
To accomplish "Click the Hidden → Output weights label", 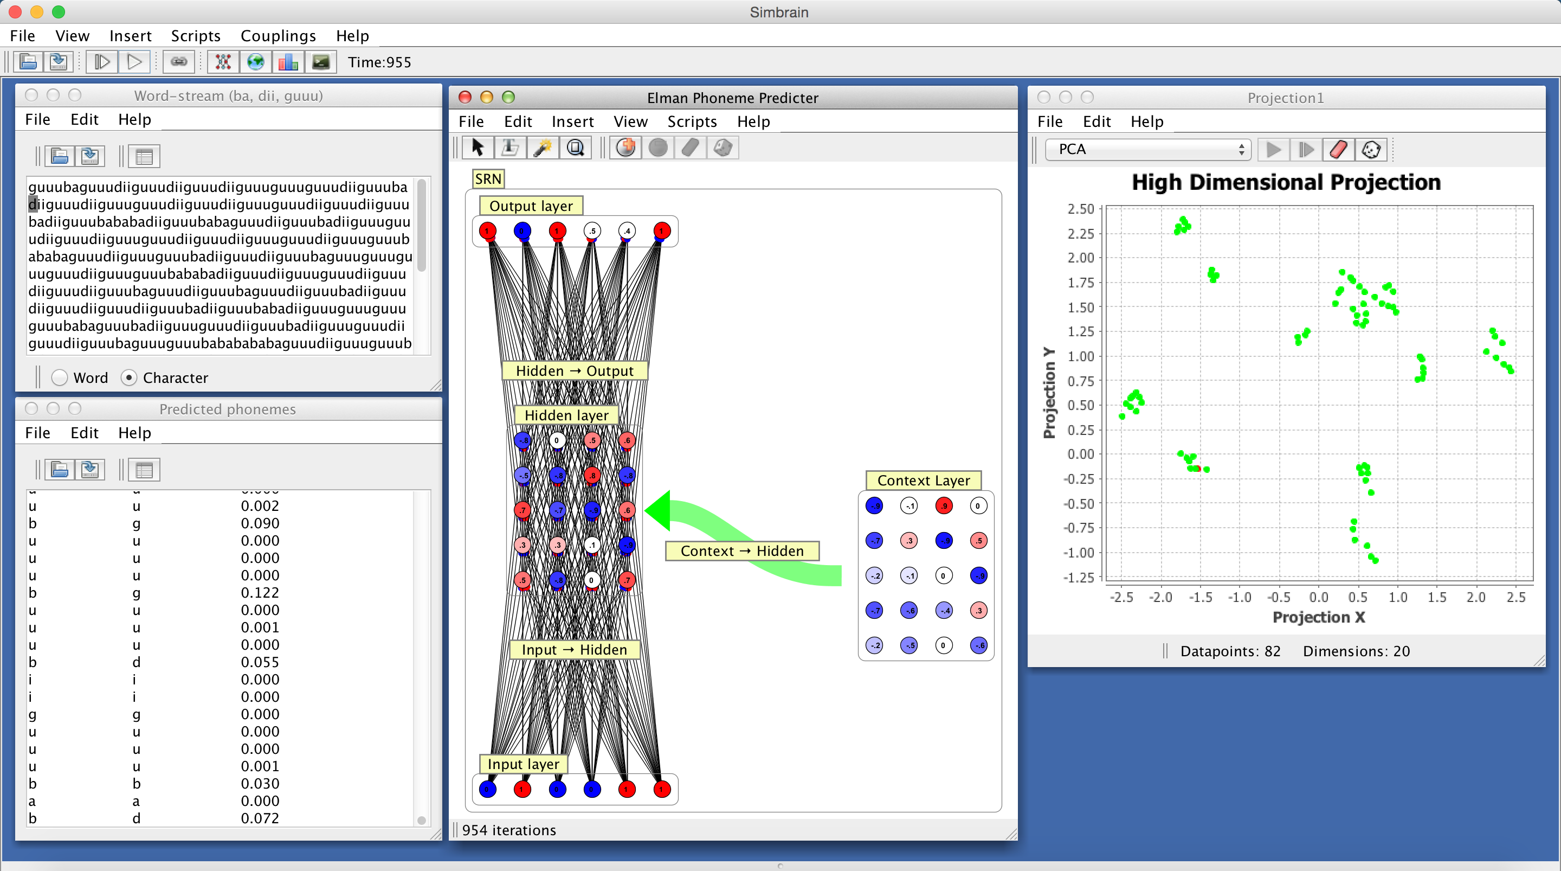I will (575, 371).
